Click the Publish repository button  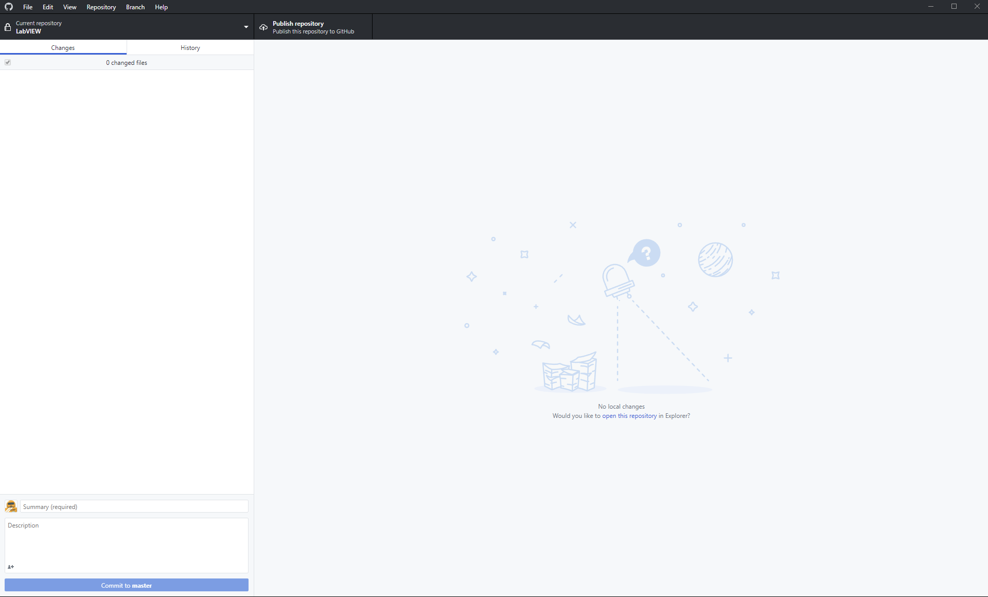tap(313, 27)
